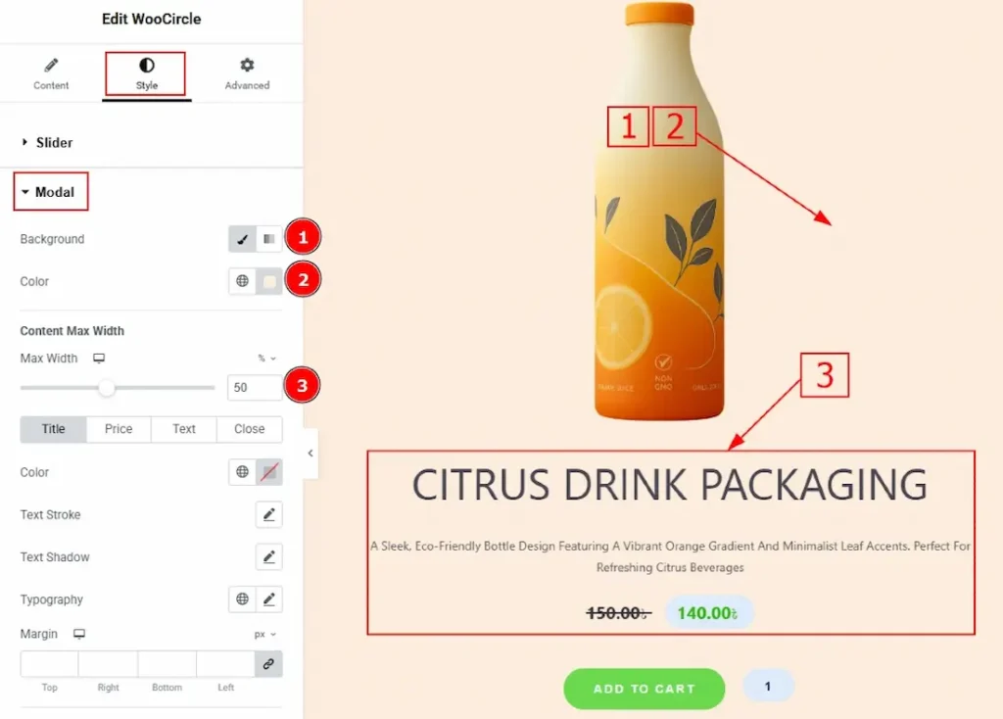Collapse the Modal section
This screenshot has width=1003, height=719.
click(x=51, y=192)
